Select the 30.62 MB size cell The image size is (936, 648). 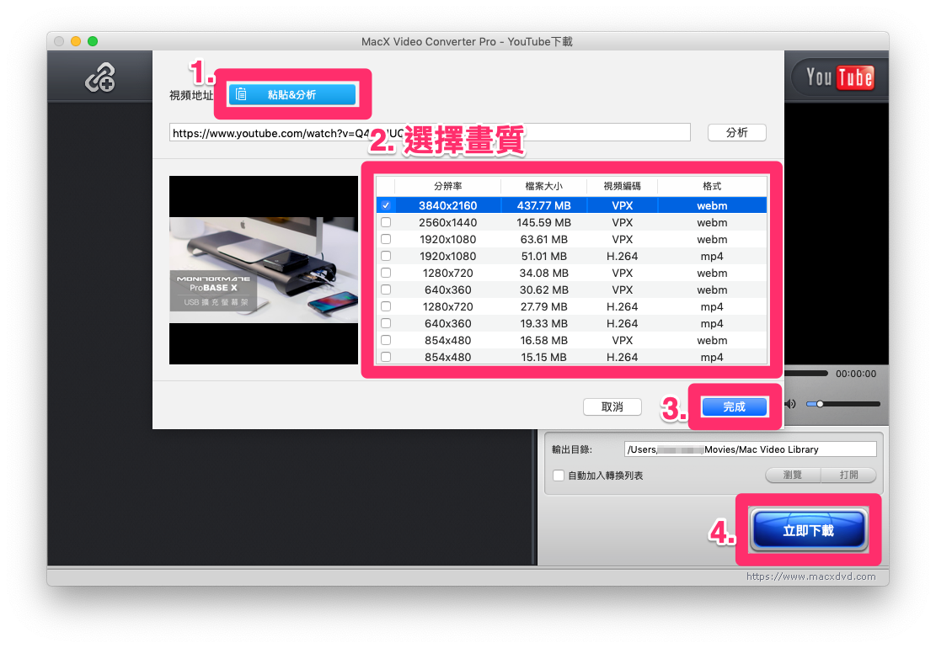pyautogui.click(x=543, y=289)
